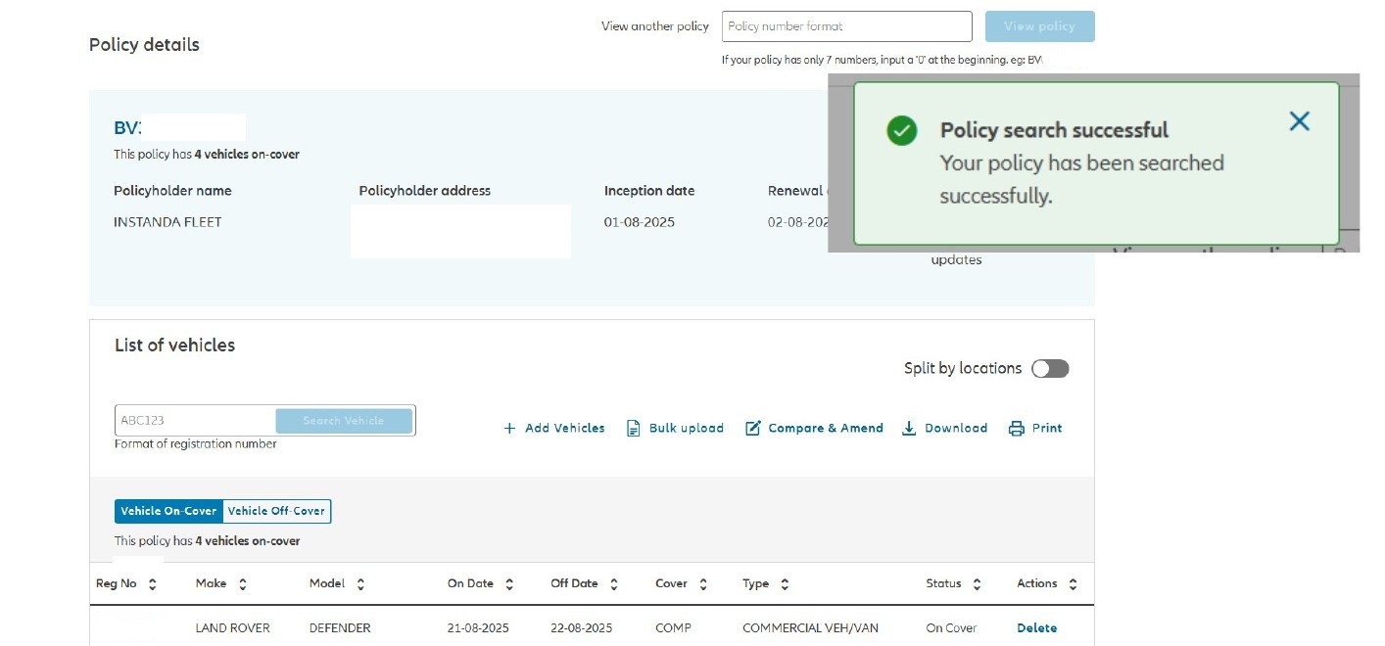Switch to the Vehicle On-Cover tab

tap(168, 511)
